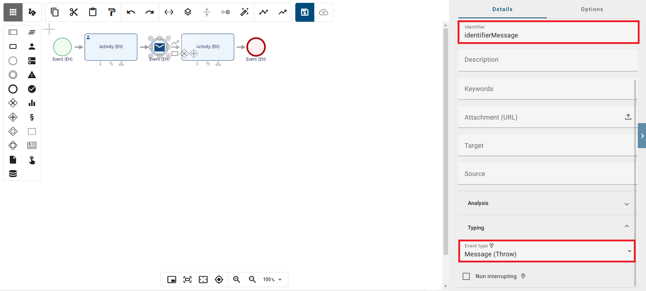Screen dimensions: 646x291
Task: Select the task rectangle symbol in palette
Action: click(13, 46)
